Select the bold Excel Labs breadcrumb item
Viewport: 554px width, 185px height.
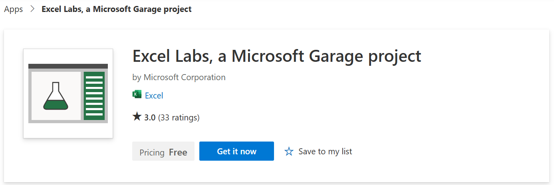click(117, 9)
